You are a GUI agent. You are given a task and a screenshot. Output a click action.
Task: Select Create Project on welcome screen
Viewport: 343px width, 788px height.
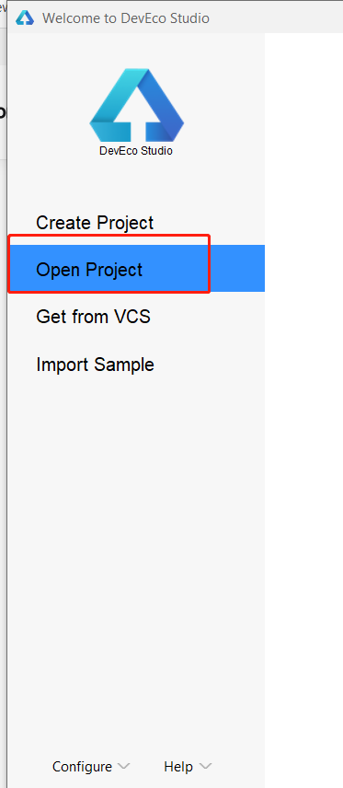coord(95,223)
